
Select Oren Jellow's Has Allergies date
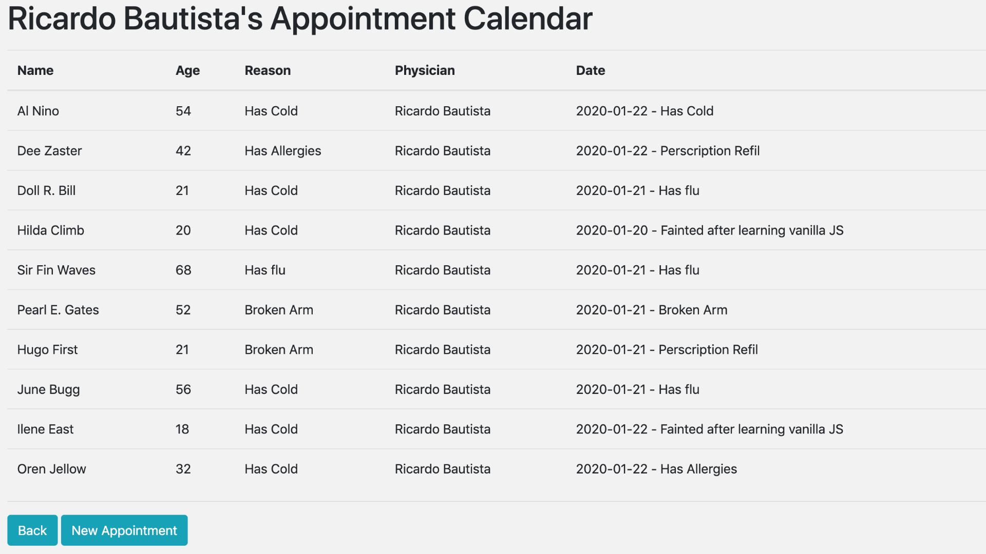pos(656,469)
